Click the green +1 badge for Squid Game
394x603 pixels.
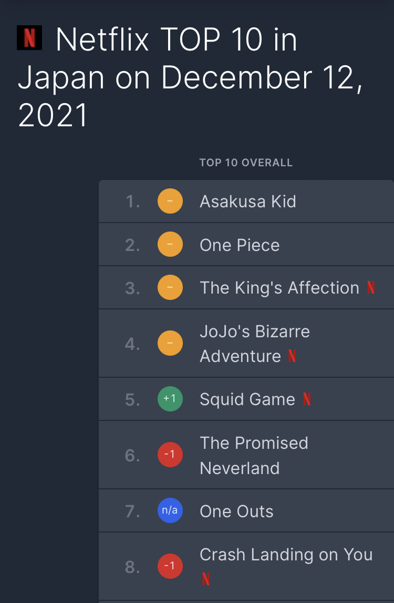point(170,399)
